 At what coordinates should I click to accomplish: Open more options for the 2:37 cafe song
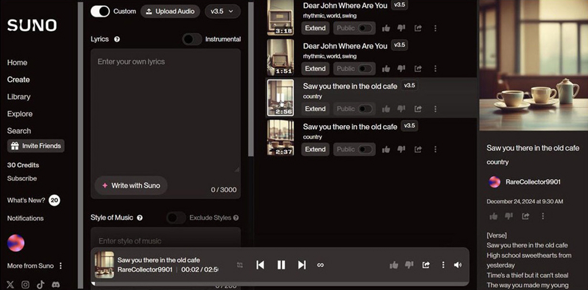pyautogui.click(x=435, y=150)
